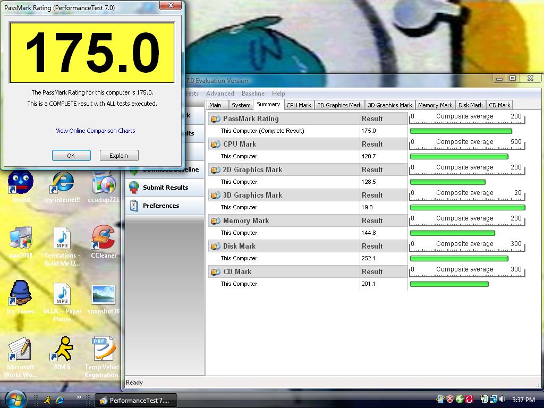Switch to the System tab

(x=241, y=105)
